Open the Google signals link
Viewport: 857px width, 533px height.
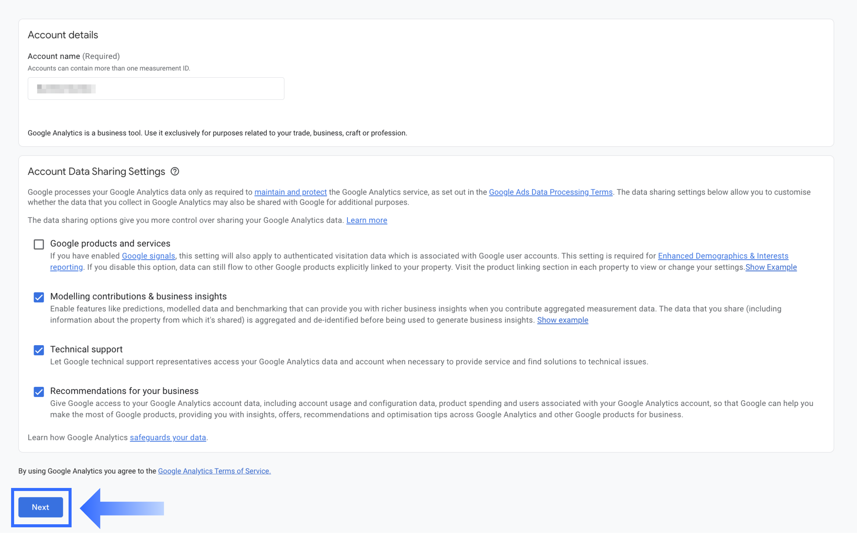click(x=149, y=256)
